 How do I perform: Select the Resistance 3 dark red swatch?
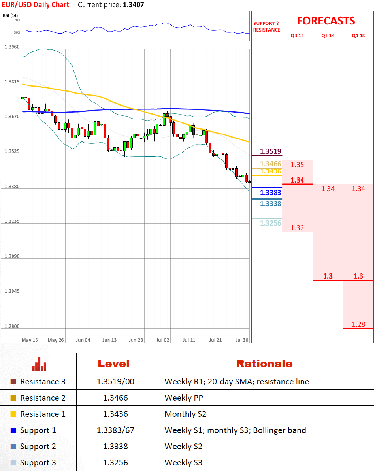coord(13,382)
